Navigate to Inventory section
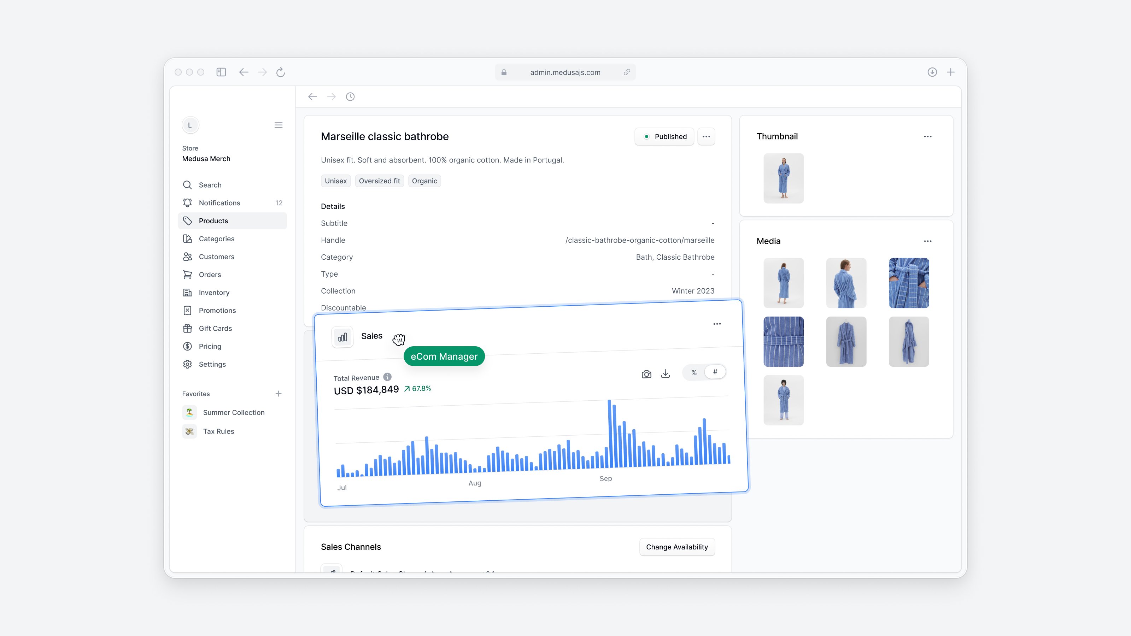This screenshot has width=1131, height=636. 232,293
